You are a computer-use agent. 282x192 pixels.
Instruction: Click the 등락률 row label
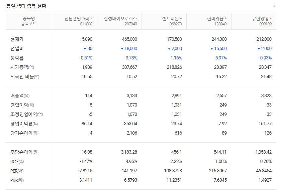tap(17, 58)
